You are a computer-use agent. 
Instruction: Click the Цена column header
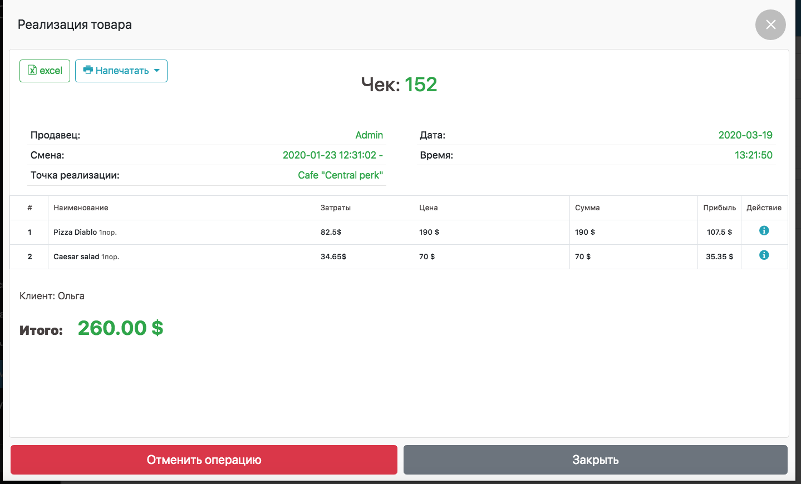tap(428, 208)
